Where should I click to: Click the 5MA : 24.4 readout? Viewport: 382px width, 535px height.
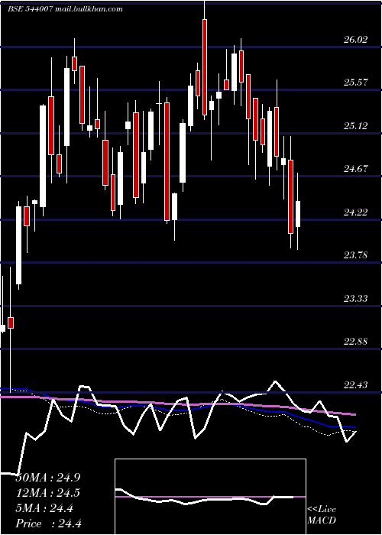coord(44,509)
